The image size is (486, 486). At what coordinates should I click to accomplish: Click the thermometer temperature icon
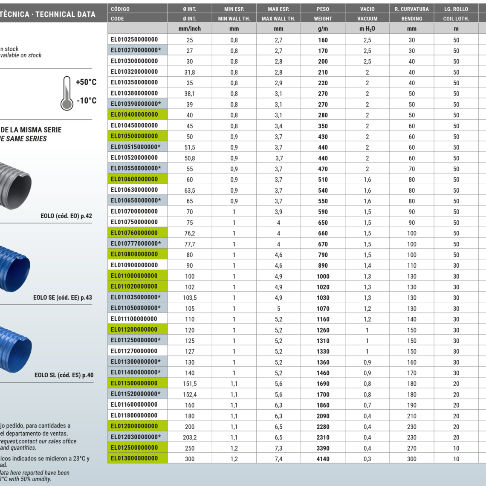click(x=67, y=93)
